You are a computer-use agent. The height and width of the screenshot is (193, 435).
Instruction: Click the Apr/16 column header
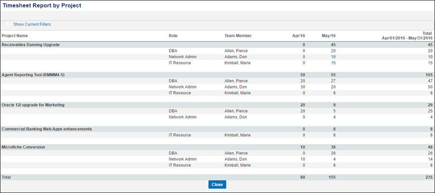(298, 36)
